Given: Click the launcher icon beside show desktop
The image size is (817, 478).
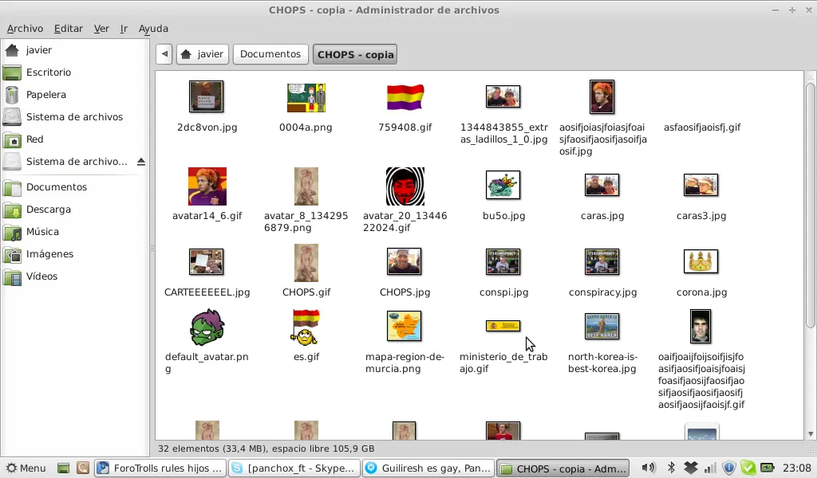Looking at the screenshot, I should pyautogui.click(x=82, y=468).
